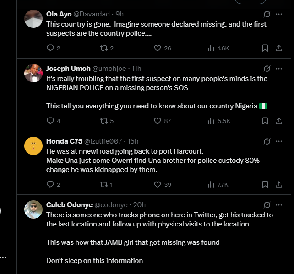Image resolution: width=294 pixels, height=274 pixels.
Task: Share Joseph Umoh's tweet
Action: pos(278,121)
